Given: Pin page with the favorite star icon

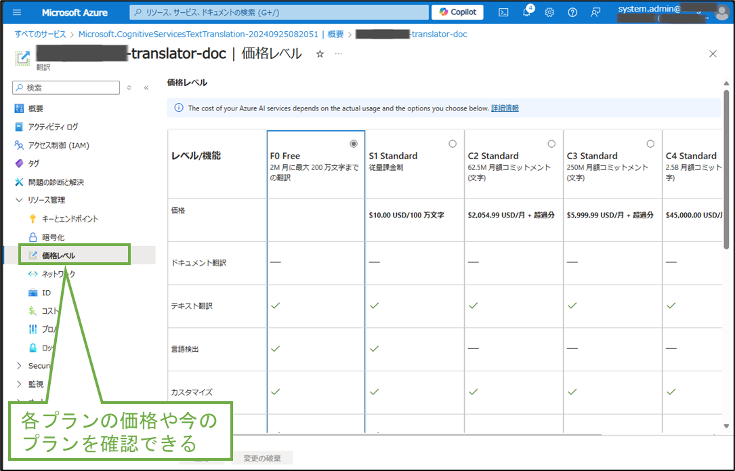Looking at the screenshot, I should pyautogui.click(x=320, y=54).
